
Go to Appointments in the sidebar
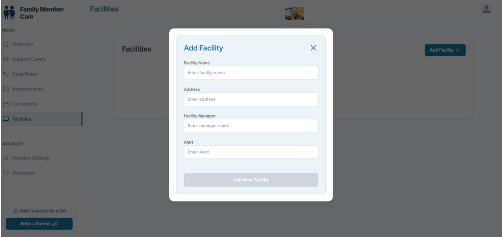click(27, 89)
